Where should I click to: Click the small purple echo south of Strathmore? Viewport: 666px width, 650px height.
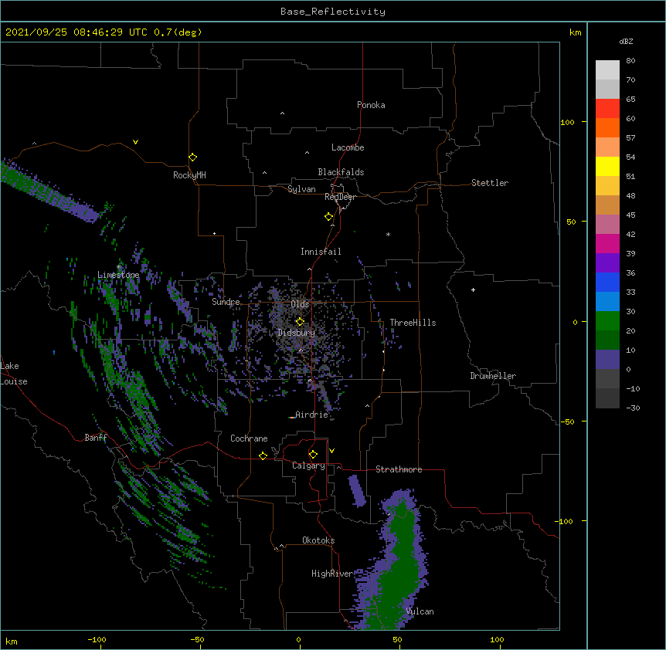pyautogui.click(x=357, y=490)
